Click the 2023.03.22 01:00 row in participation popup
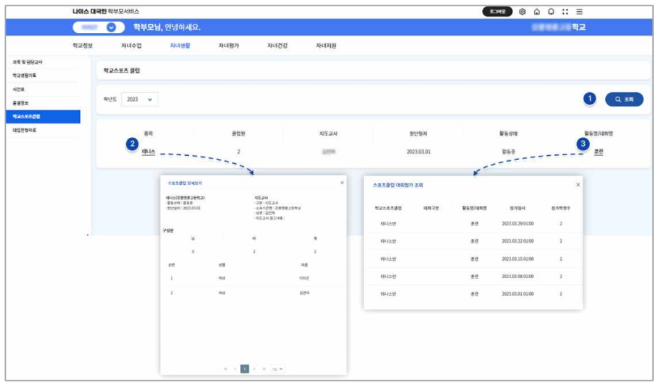The image size is (663, 388). pos(473,241)
